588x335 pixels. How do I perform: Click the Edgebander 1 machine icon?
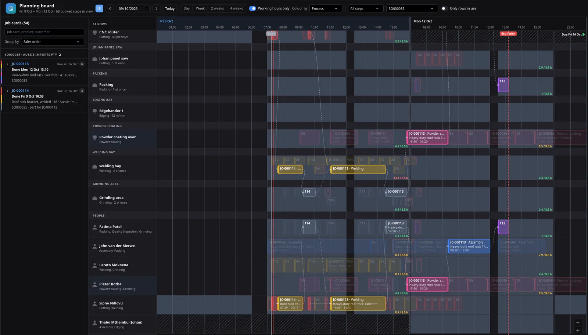click(x=94, y=111)
